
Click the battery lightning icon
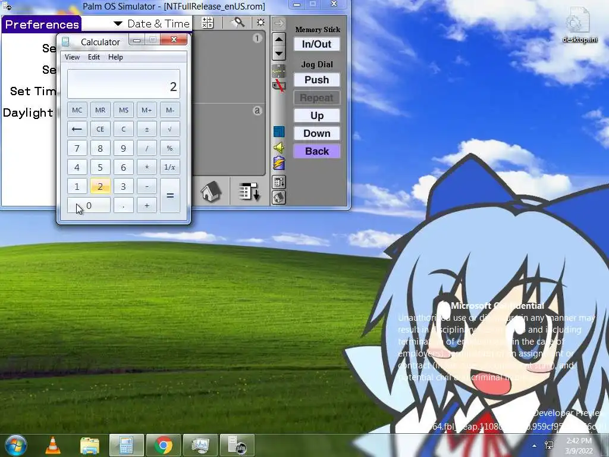click(279, 163)
